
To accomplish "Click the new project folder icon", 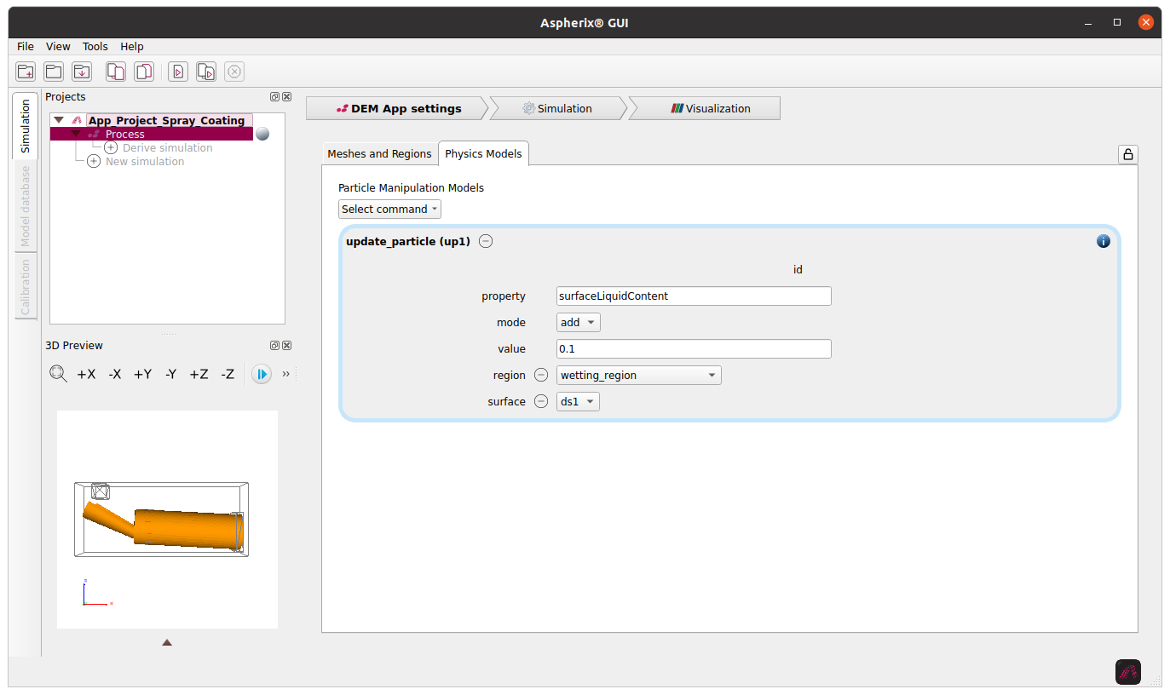I will click(26, 72).
